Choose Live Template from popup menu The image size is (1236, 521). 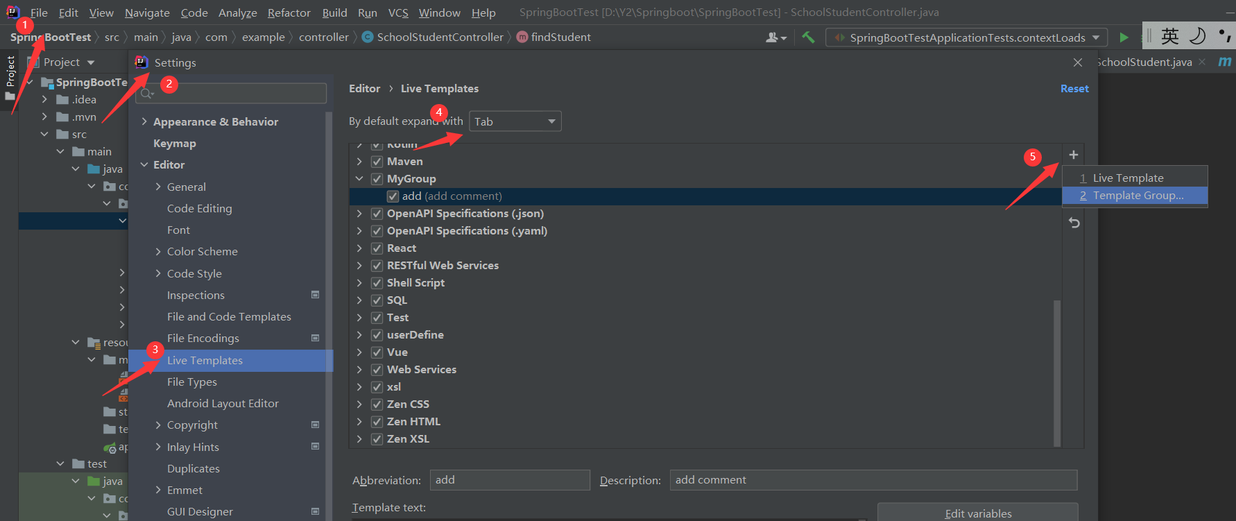1135,178
